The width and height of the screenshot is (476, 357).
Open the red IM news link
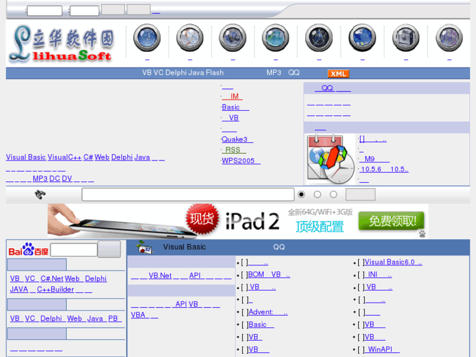232,96
